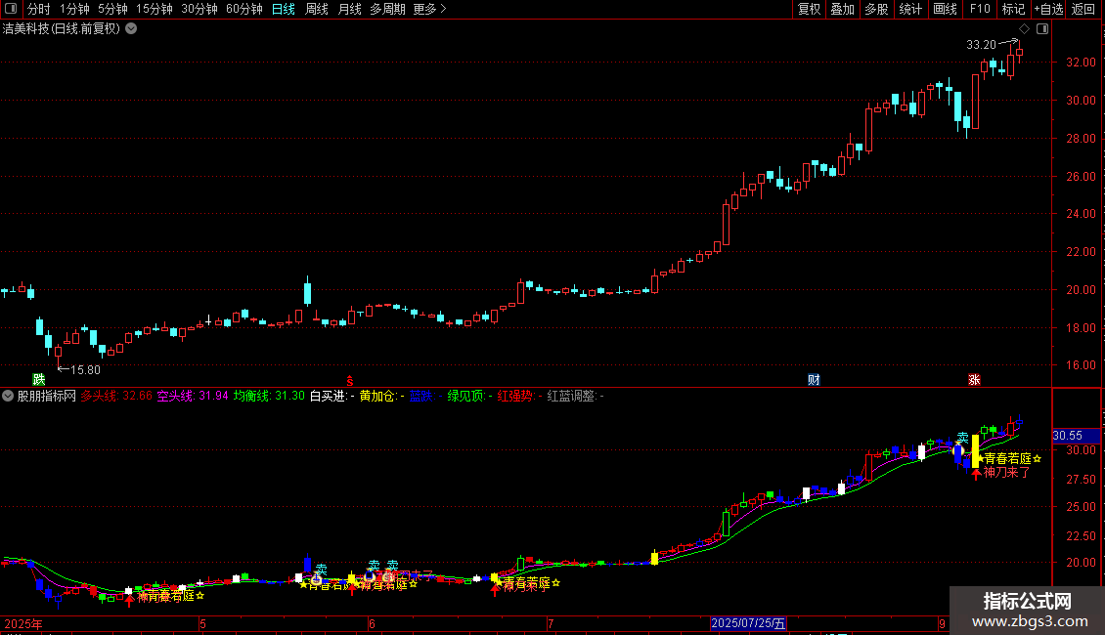
Task: Toggle the left sidebar panel icon
Action: pos(11,9)
